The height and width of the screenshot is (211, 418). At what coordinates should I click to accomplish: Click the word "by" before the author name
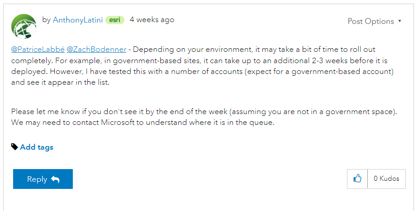pos(46,20)
